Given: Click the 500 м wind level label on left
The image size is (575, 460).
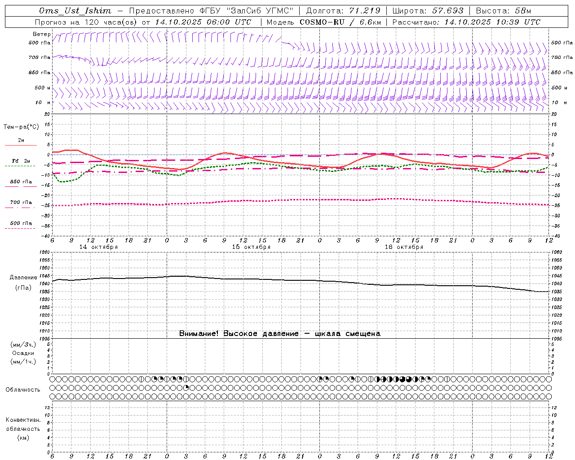Looking at the screenshot, I should coord(43,88).
